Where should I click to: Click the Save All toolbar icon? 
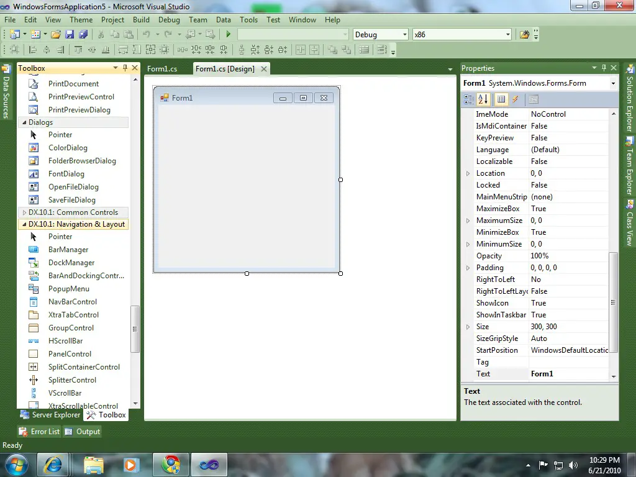click(x=83, y=35)
